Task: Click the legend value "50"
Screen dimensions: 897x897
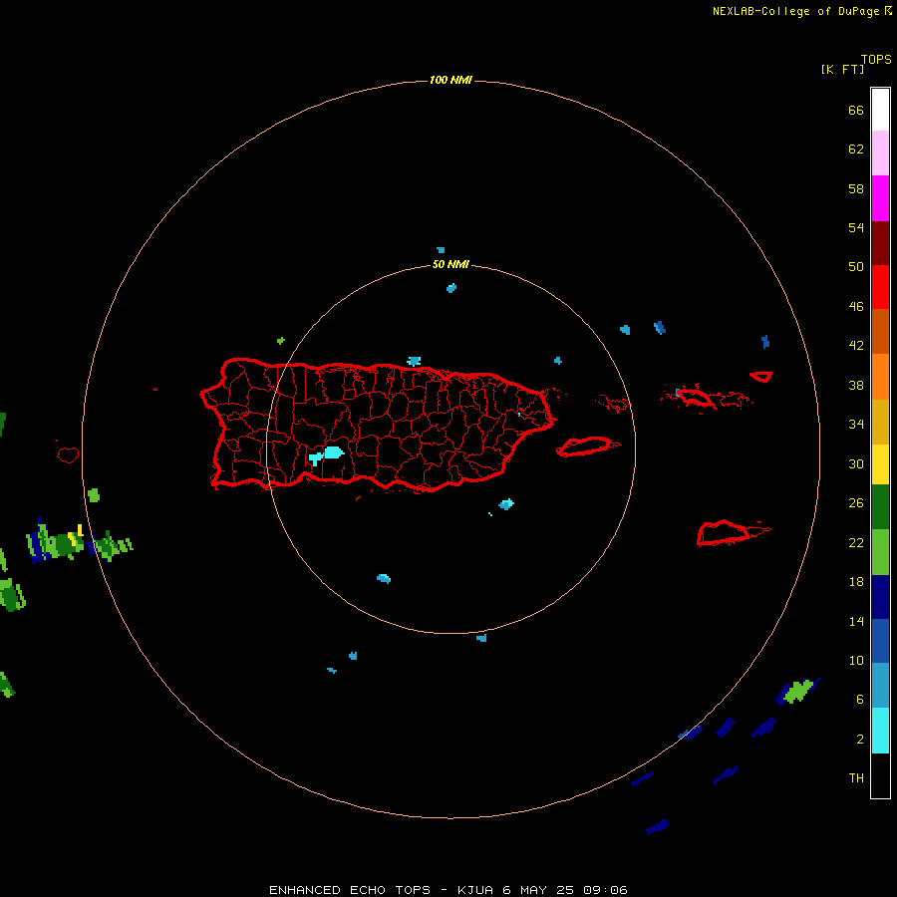Action: click(x=856, y=266)
